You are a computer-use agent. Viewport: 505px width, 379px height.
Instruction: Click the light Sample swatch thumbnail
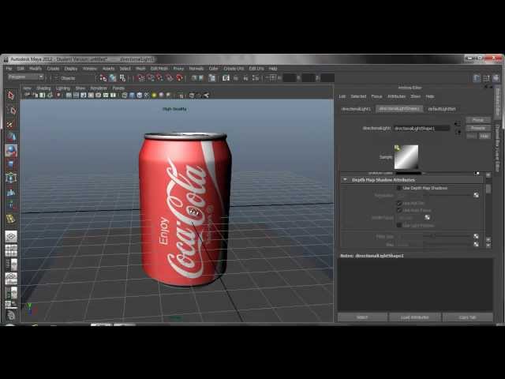click(x=406, y=157)
